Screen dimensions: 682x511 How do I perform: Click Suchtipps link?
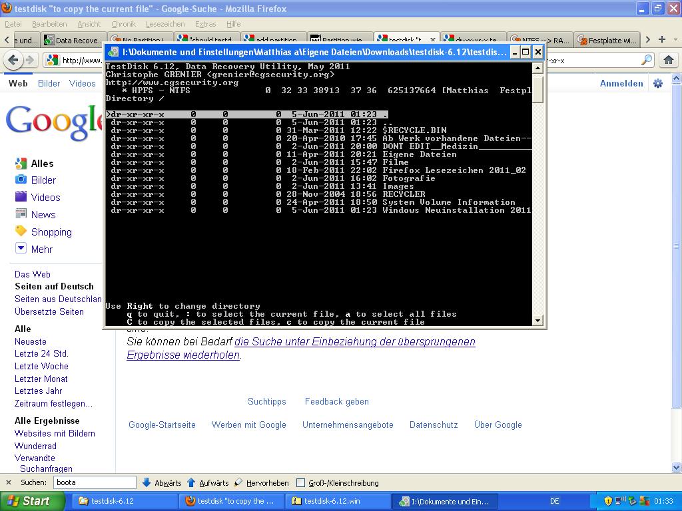click(x=267, y=401)
